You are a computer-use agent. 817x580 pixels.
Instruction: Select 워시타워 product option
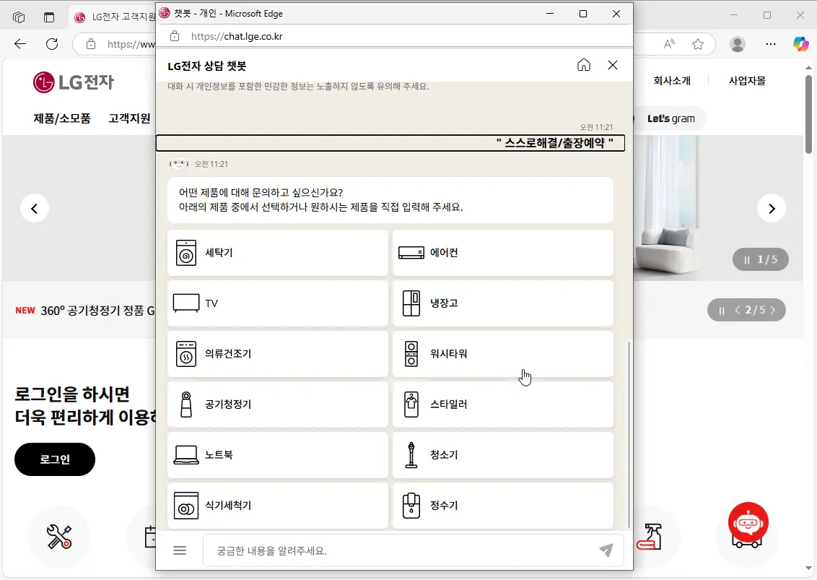pyautogui.click(x=503, y=354)
